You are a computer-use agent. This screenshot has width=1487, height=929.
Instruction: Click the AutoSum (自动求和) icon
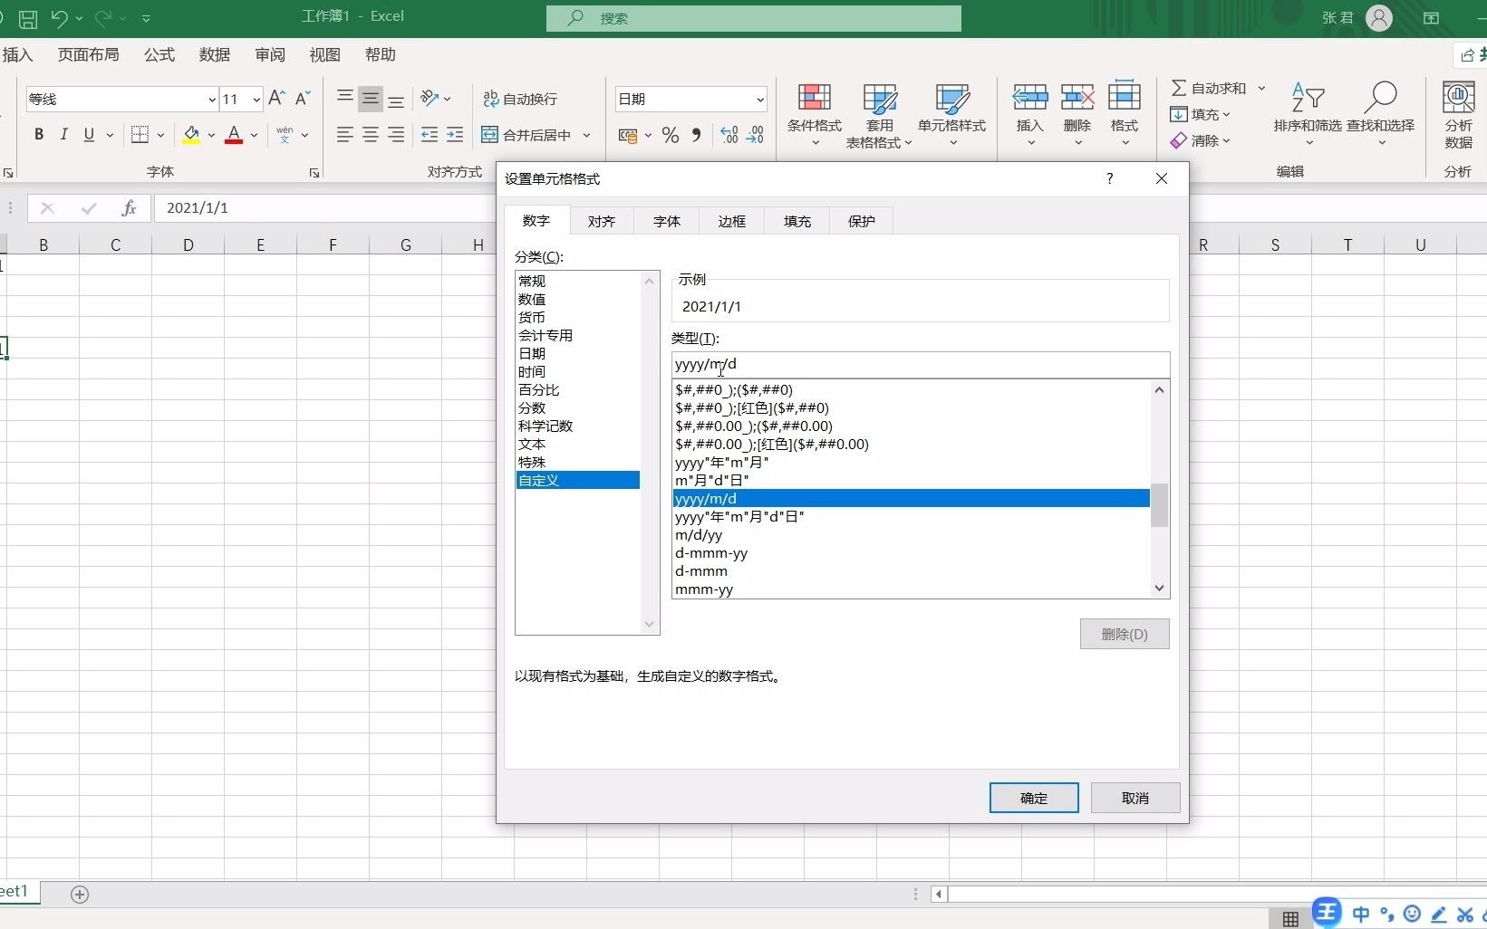point(1212,87)
